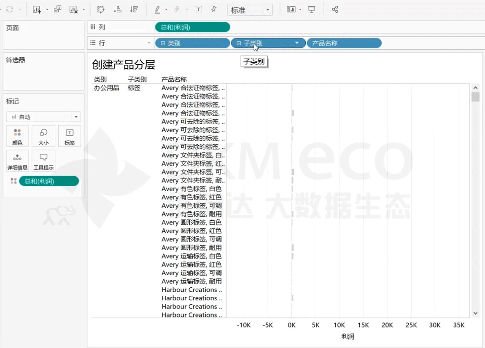Open presentation mode from the toolbar
Viewport: 485px width, 348px height.
click(312, 10)
